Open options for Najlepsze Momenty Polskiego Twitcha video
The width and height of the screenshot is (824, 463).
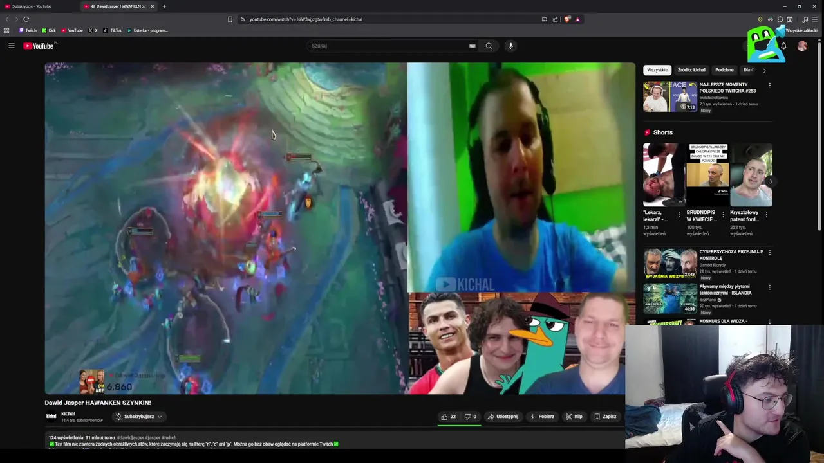[769, 85]
